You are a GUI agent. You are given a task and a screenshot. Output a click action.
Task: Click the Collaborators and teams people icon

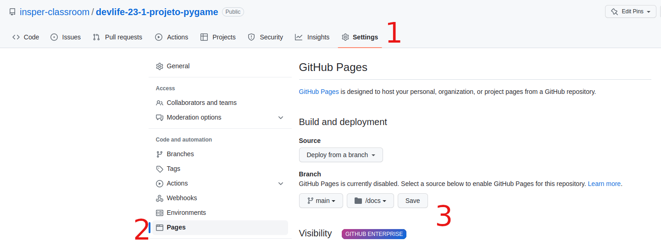pos(160,103)
